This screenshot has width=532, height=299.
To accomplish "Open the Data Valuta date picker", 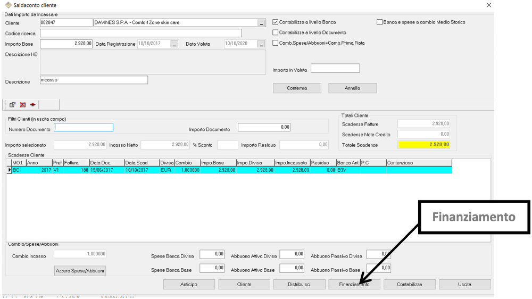I will point(261,44).
